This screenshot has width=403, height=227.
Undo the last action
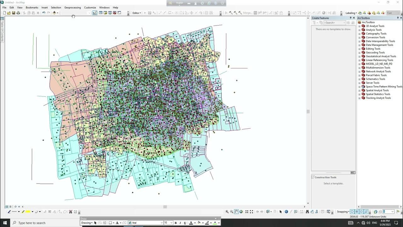pos(44,13)
